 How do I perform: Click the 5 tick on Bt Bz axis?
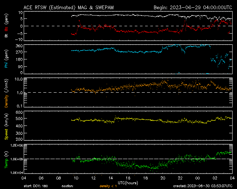click(21, 19)
